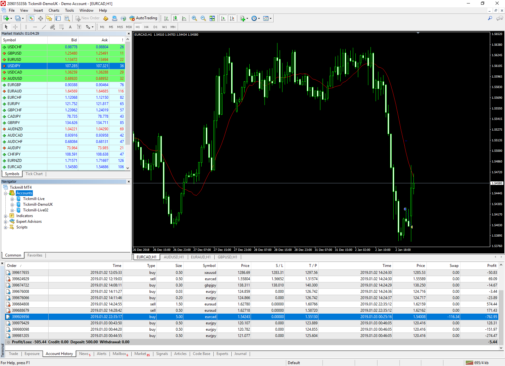The height and width of the screenshot is (366, 505).
Task: Toggle the Auto Scroll chart icon
Action: coord(223,18)
